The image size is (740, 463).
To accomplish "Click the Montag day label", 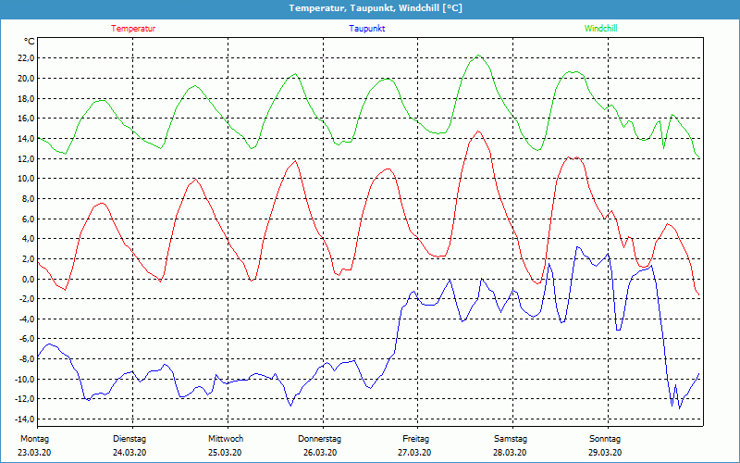I will click(34, 439).
